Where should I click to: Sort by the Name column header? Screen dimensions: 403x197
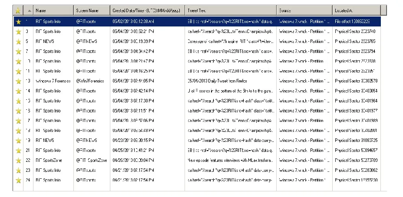coord(53,10)
